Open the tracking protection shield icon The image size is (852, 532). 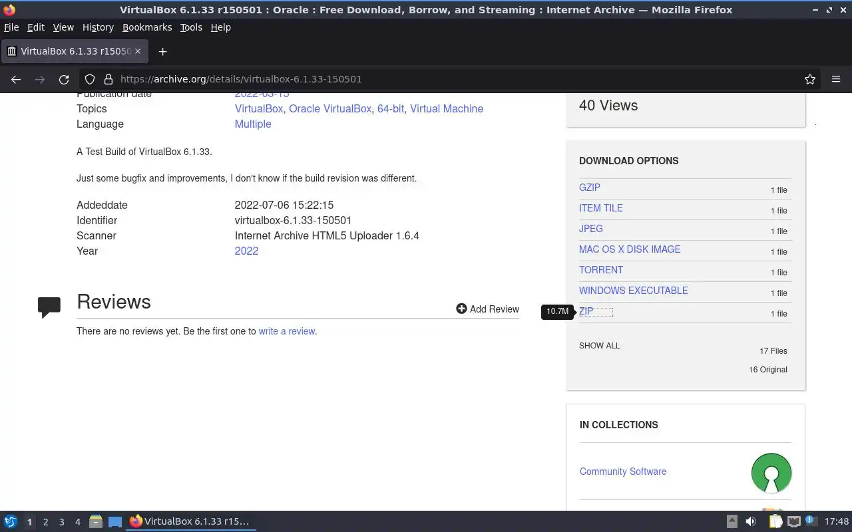90,79
